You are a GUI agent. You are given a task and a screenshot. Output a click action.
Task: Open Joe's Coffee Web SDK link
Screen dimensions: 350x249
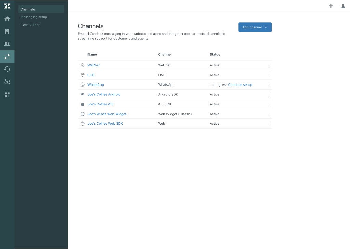pyautogui.click(x=105, y=124)
